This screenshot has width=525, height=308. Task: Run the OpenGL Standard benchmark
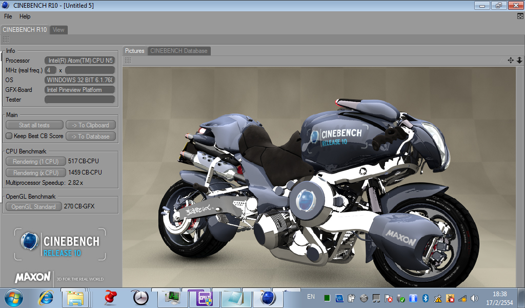[x=34, y=206]
